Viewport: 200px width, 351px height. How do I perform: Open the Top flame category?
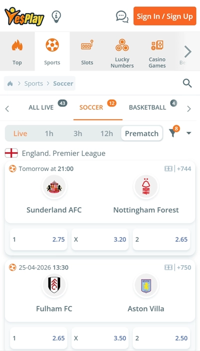click(17, 52)
